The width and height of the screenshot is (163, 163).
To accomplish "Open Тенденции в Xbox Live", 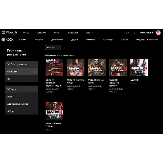I will pyautogui.click(x=147, y=40).
